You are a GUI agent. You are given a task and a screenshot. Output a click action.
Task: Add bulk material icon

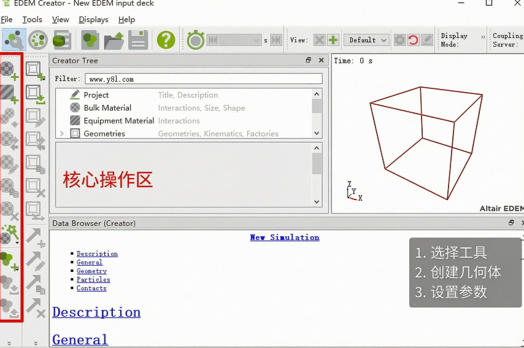point(9,71)
